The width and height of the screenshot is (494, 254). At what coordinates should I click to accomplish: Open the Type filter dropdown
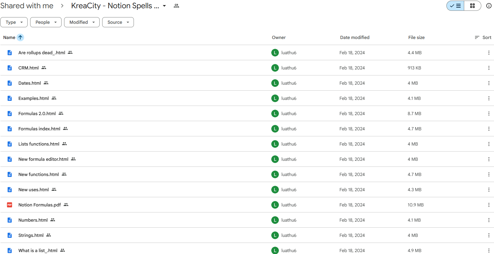(14, 22)
